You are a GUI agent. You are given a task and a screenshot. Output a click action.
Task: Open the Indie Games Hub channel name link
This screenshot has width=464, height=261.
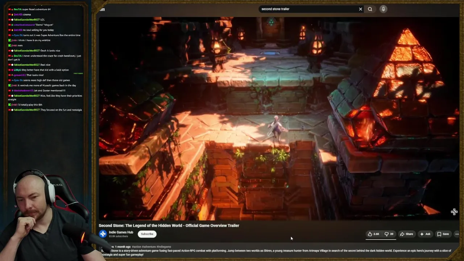121,232
